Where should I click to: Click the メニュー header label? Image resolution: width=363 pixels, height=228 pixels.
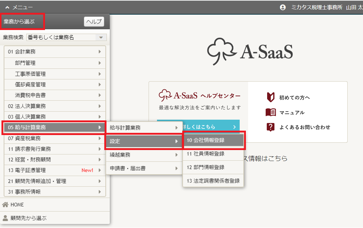pyautogui.click(x=22, y=7)
